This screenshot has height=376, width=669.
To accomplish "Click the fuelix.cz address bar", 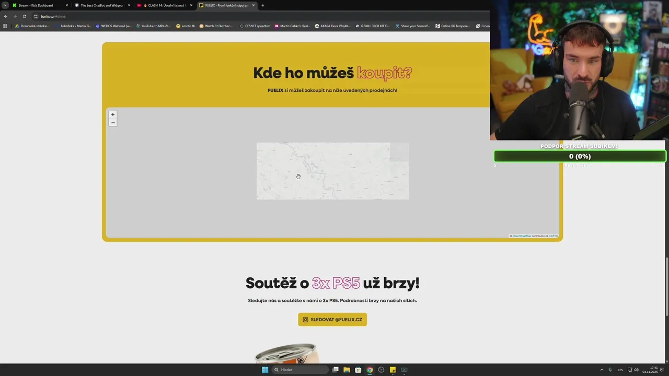I will click(261, 16).
